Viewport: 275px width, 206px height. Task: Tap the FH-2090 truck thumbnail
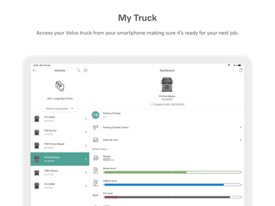click(37, 119)
